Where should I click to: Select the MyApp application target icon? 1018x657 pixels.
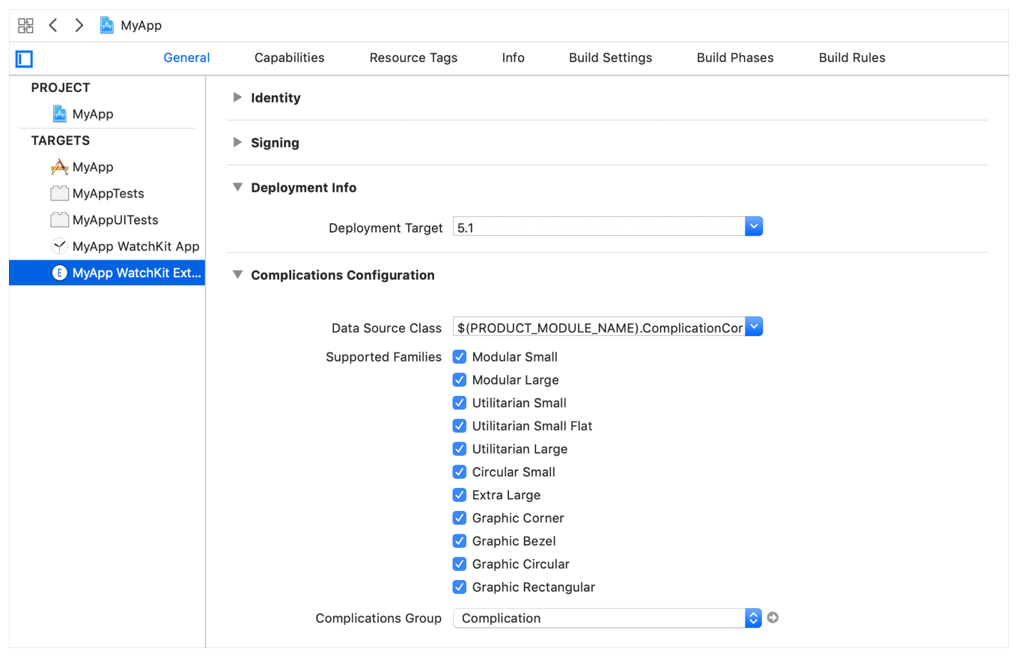coord(59,167)
